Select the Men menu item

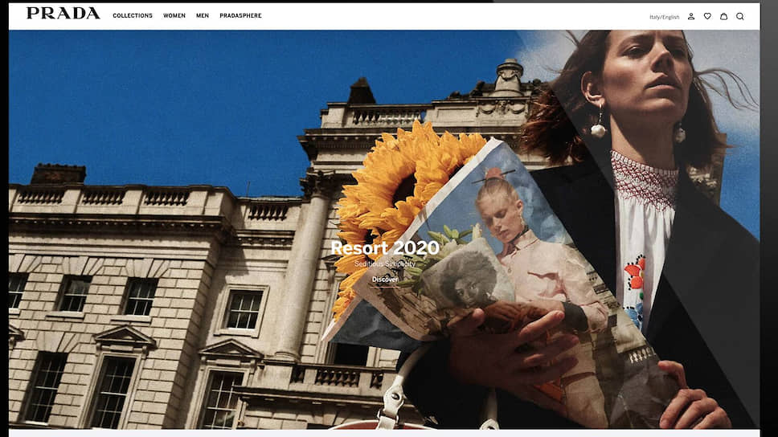[203, 16]
